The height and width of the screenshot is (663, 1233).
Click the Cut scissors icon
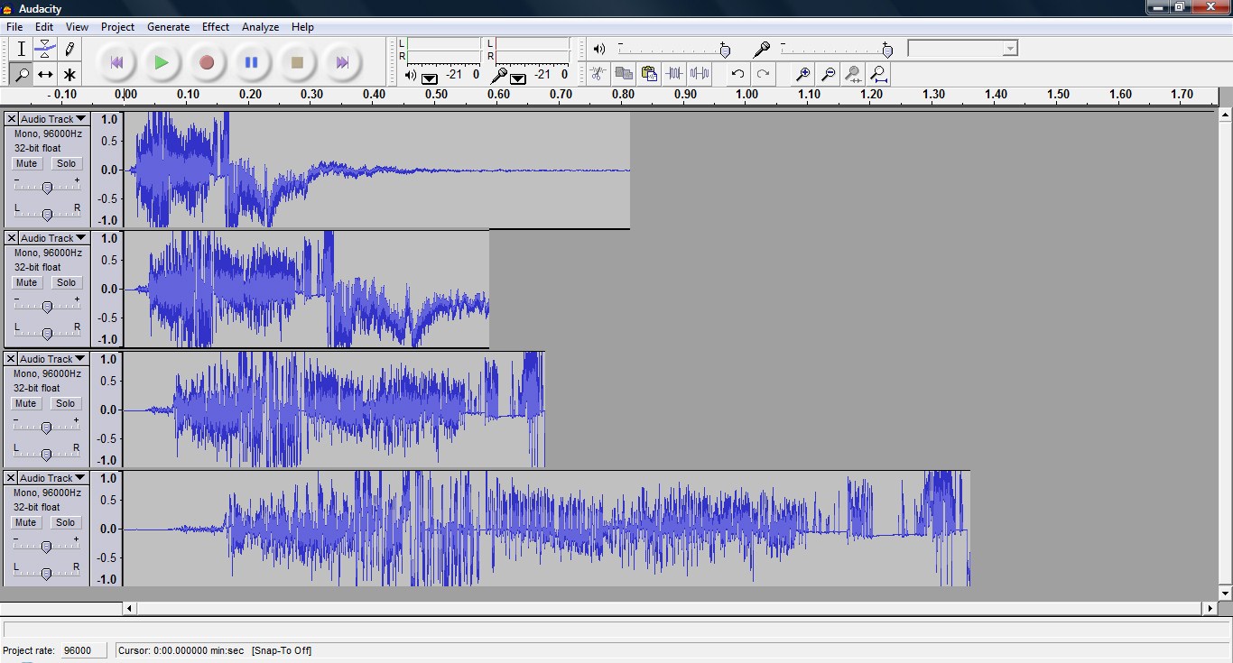pos(598,74)
